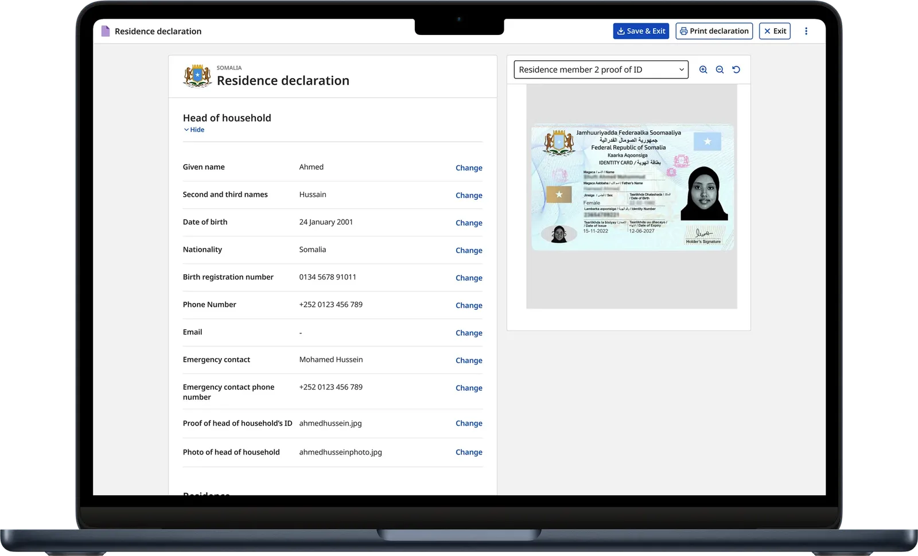Select the date '24 January 2001'
This screenshot has width=918, height=556.
tap(326, 222)
